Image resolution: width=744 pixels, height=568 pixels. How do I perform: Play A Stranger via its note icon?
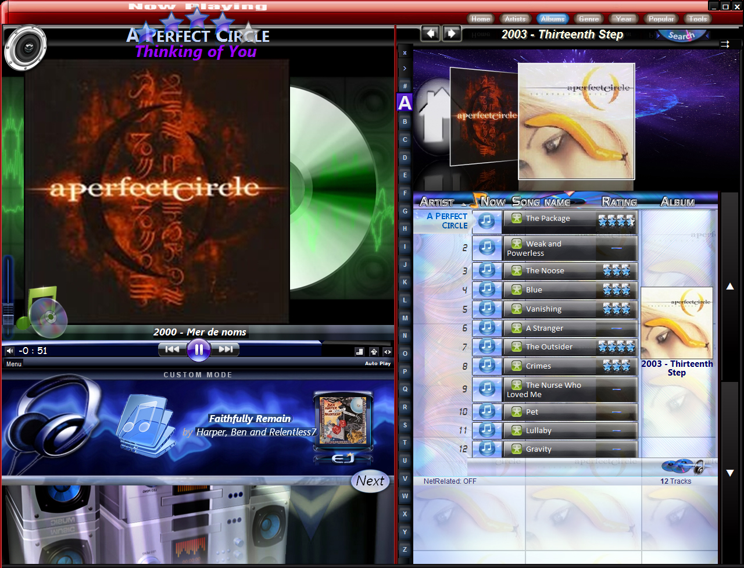point(487,328)
